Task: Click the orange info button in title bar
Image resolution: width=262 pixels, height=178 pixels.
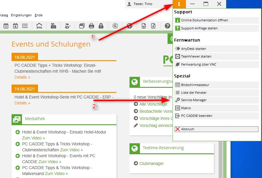Action: coord(179,4)
